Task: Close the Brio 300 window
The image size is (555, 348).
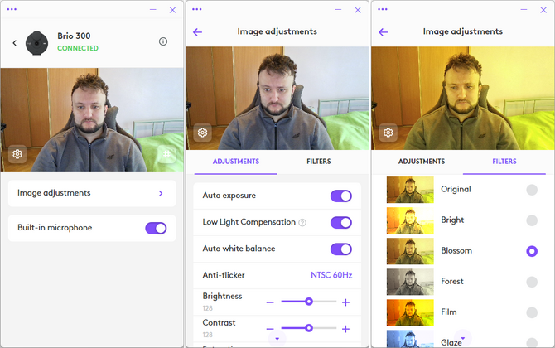Action: coord(172,10)
